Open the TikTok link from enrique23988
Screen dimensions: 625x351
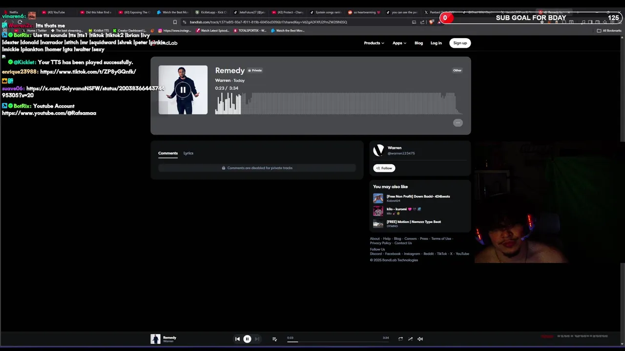coord(88,72)
